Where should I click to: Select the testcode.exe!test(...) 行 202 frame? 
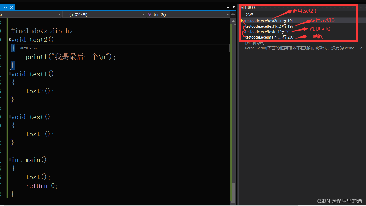coord(268,32)
